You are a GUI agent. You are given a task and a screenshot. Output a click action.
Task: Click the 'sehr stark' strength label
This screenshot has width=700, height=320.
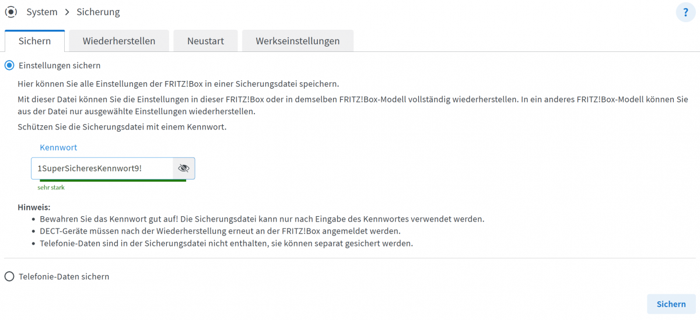pyautogui.click(x=51, y=188)
